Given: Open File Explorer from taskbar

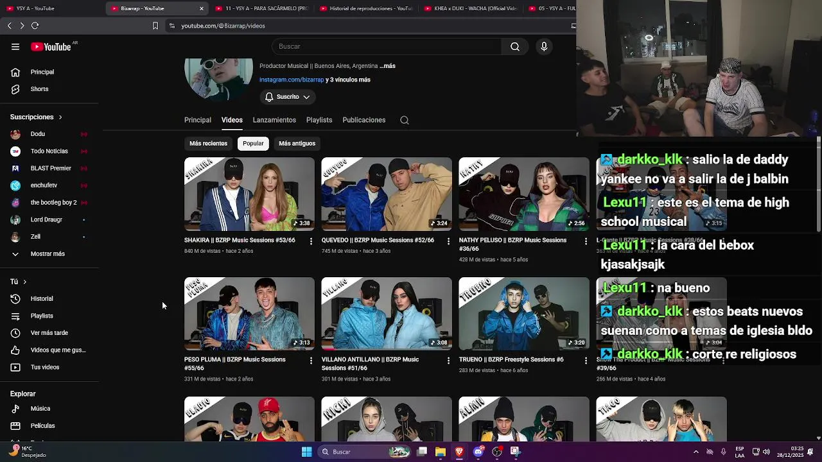Looking at the screenshot, I should click(x=441, y=452).
